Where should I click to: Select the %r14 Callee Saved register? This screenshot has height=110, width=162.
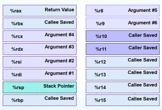coord(123,87)
